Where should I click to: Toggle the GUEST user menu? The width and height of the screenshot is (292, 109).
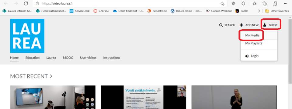click(271, 25)
